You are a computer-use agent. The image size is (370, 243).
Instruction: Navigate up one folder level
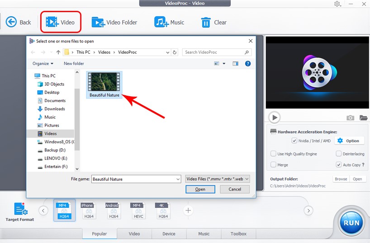(x=58, y=52)
